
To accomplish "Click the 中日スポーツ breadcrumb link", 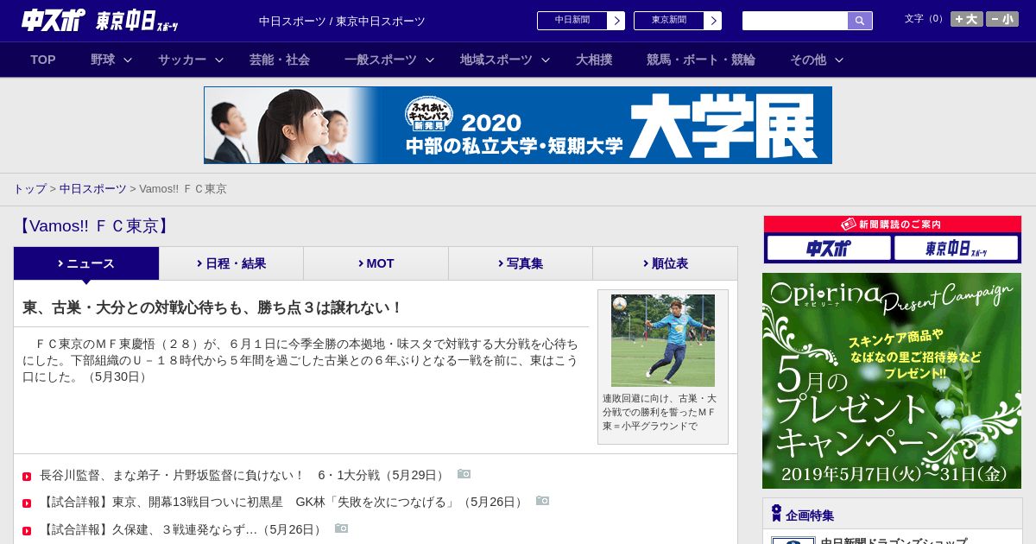I will point(93,188).
